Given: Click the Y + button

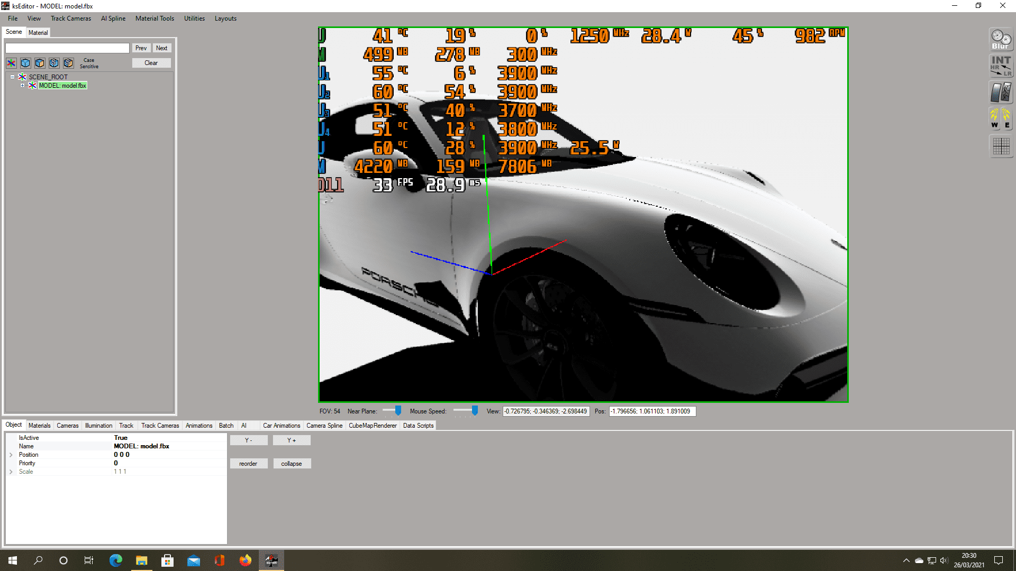Looking at the screenshot, I should 292,440.
